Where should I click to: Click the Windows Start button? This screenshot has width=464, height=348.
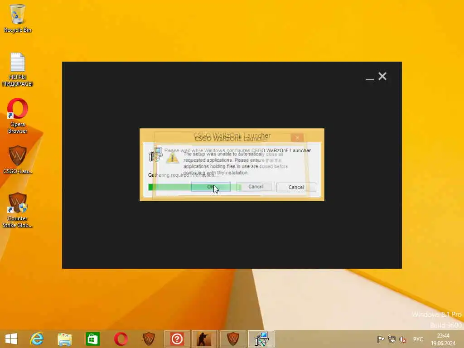(11, 339)
